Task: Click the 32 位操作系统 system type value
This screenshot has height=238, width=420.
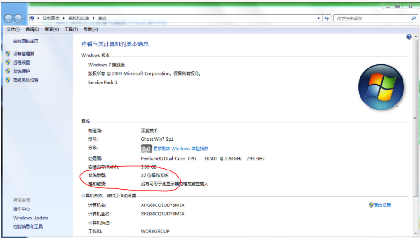Action: [x=154, y=175]
